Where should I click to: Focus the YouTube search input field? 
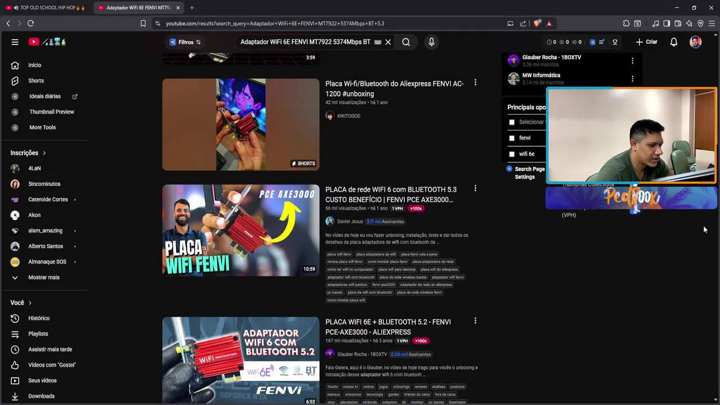point(305,42)
